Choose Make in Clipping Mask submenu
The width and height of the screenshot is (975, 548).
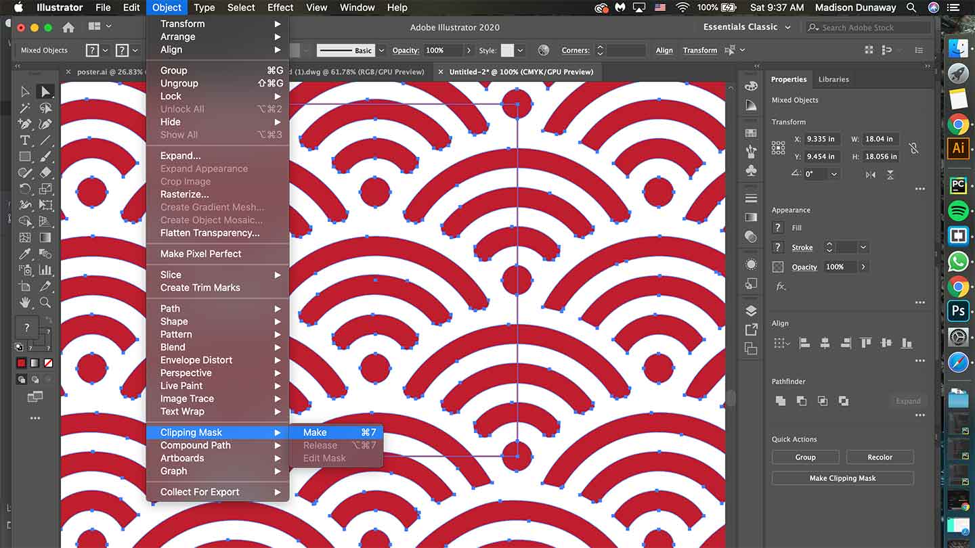[x=337, y=432]
